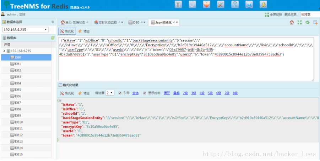Click the 8级 level link
The image size is (320, 161).
point(235,93)
